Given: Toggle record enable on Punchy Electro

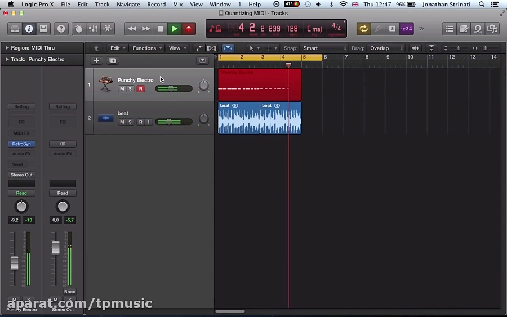Looking at the screenshot, I should [x=141, y=89].
